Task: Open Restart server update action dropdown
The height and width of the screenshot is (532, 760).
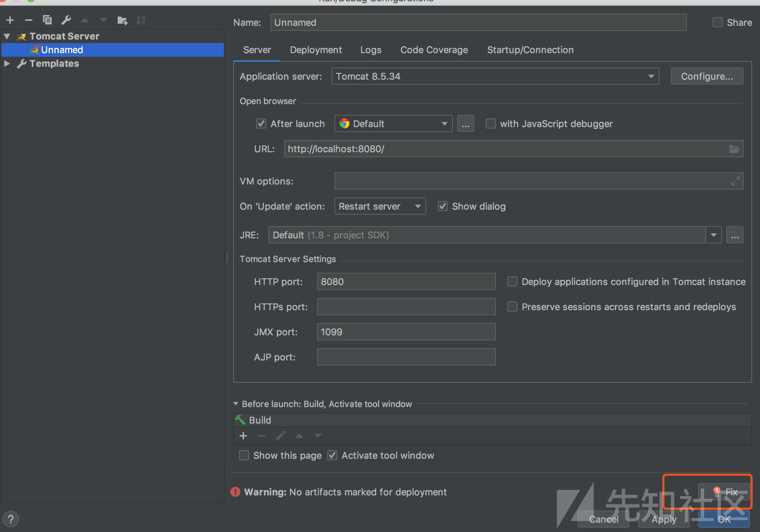Action: coord(380,206)
